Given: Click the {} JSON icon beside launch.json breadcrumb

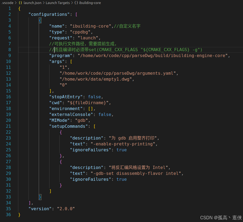Looking at the screenshot, I should [x=20, y=3].
